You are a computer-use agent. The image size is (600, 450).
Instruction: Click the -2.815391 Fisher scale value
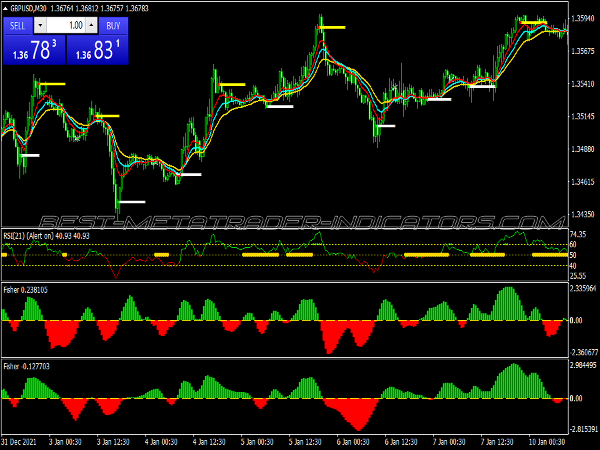click(584, 429)
